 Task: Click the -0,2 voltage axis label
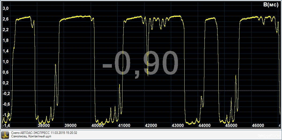point(6,93)
